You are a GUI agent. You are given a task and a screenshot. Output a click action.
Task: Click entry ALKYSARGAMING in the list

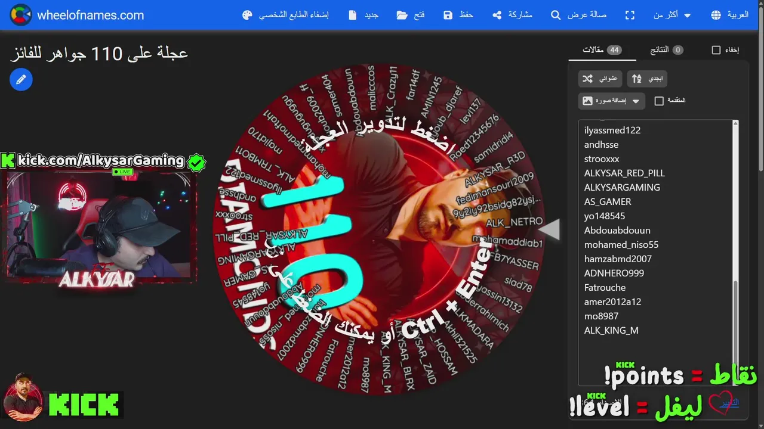click(x=622, y=187)
